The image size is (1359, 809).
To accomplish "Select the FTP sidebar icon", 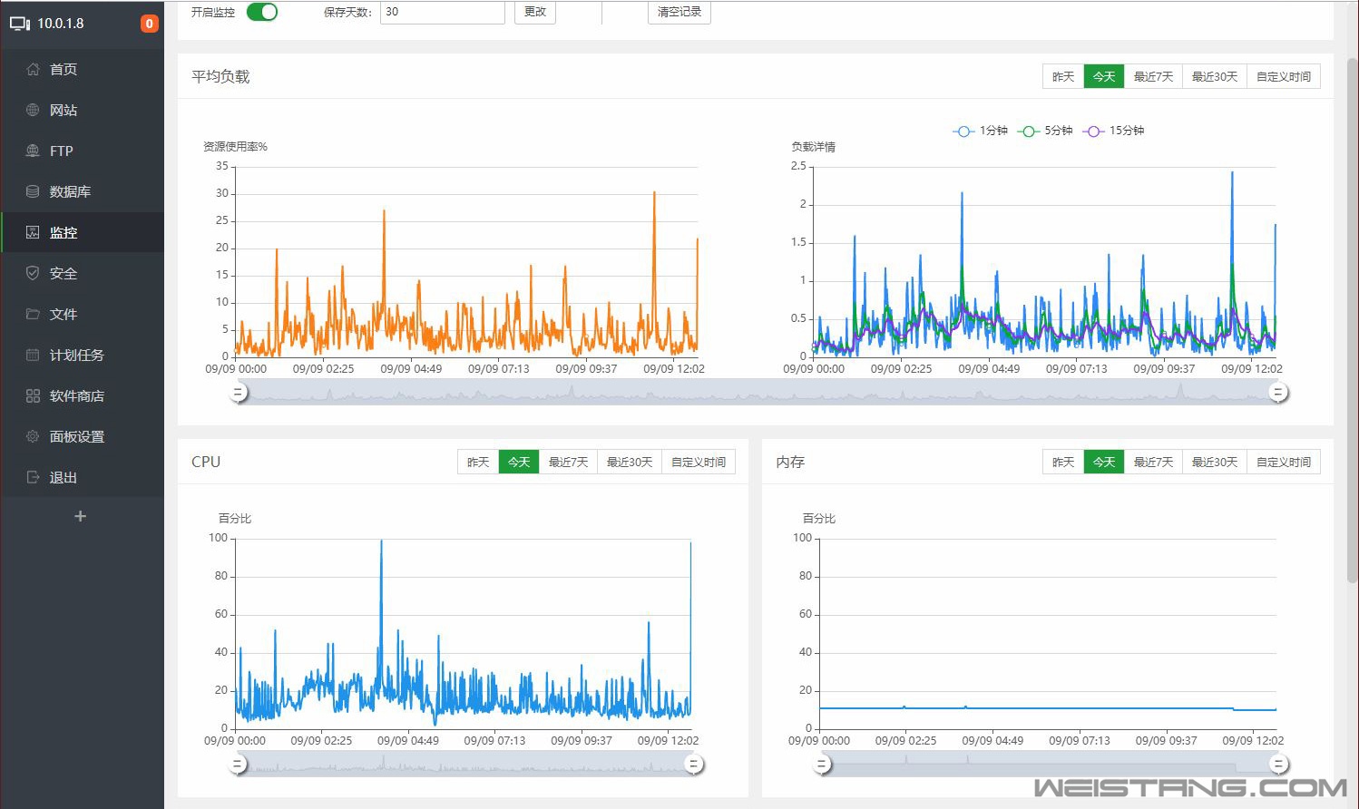I will tap(33, 151).
